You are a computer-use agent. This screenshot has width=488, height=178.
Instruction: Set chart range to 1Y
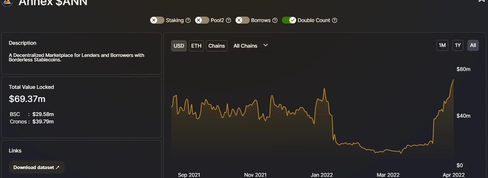pyautogui.click(x=458, y=45)
